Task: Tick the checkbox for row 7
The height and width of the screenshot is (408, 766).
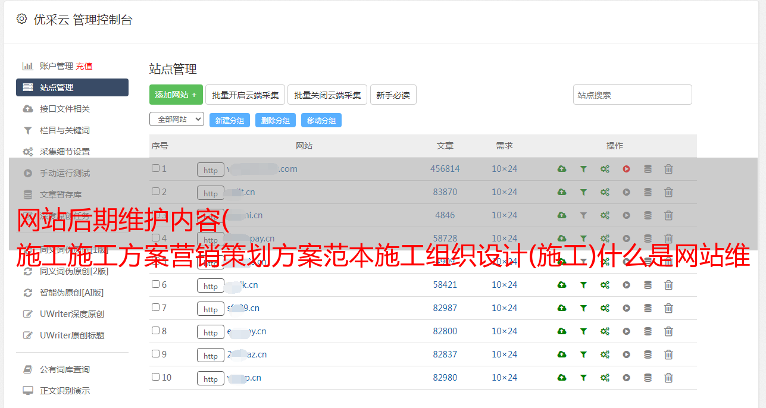Action: [x=155, y=307]
